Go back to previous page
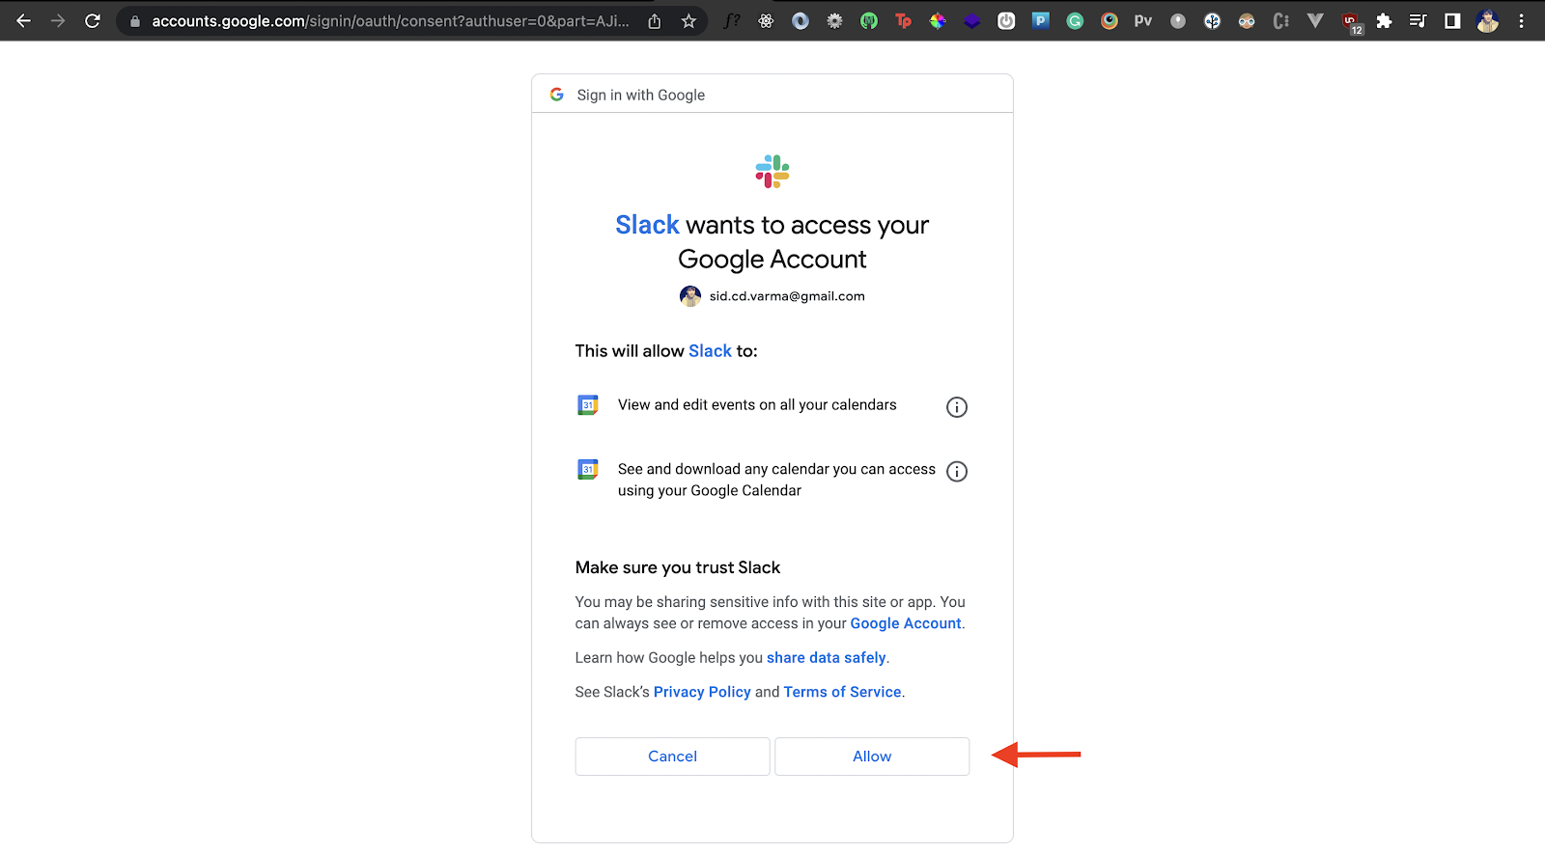 pos(24,21)
